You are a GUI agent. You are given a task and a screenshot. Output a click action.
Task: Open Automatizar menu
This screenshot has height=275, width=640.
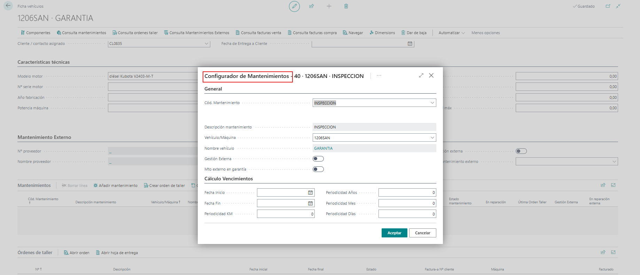pos(452,33)
